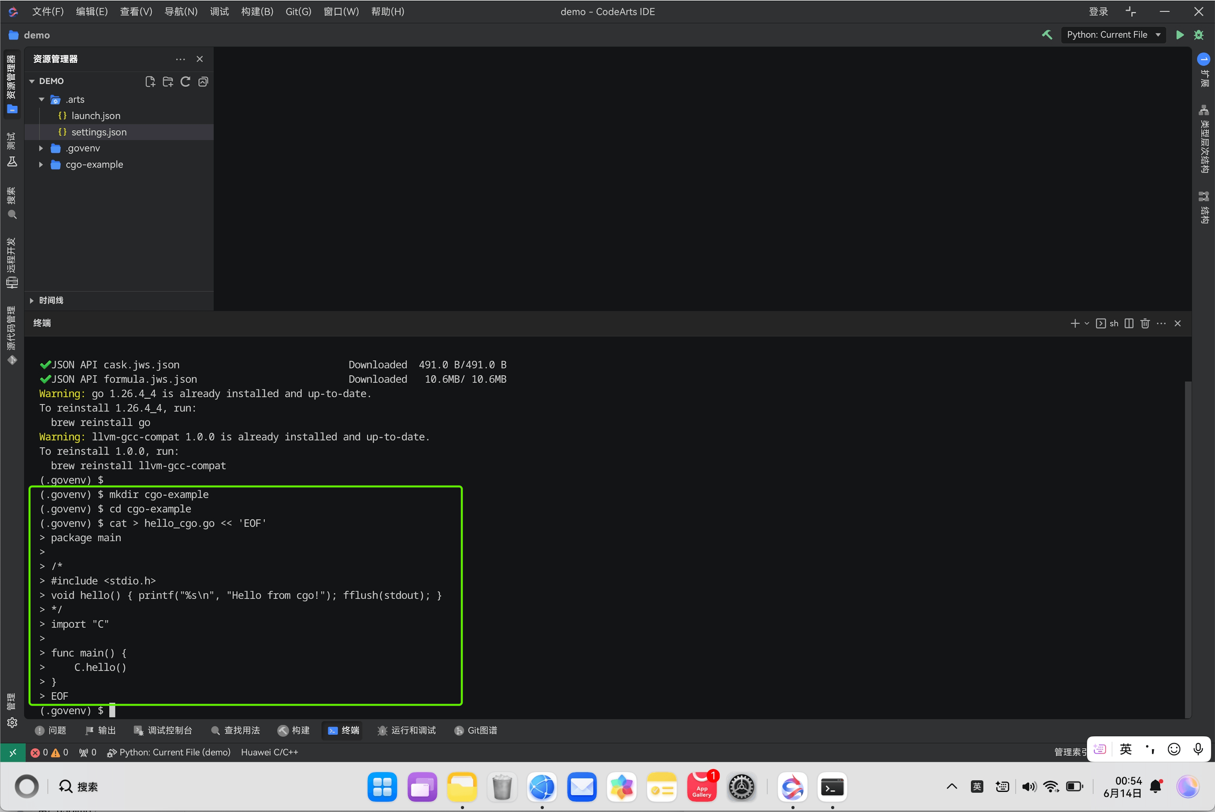Open the File menu
1215x812 pixels.
click(48, 11)
